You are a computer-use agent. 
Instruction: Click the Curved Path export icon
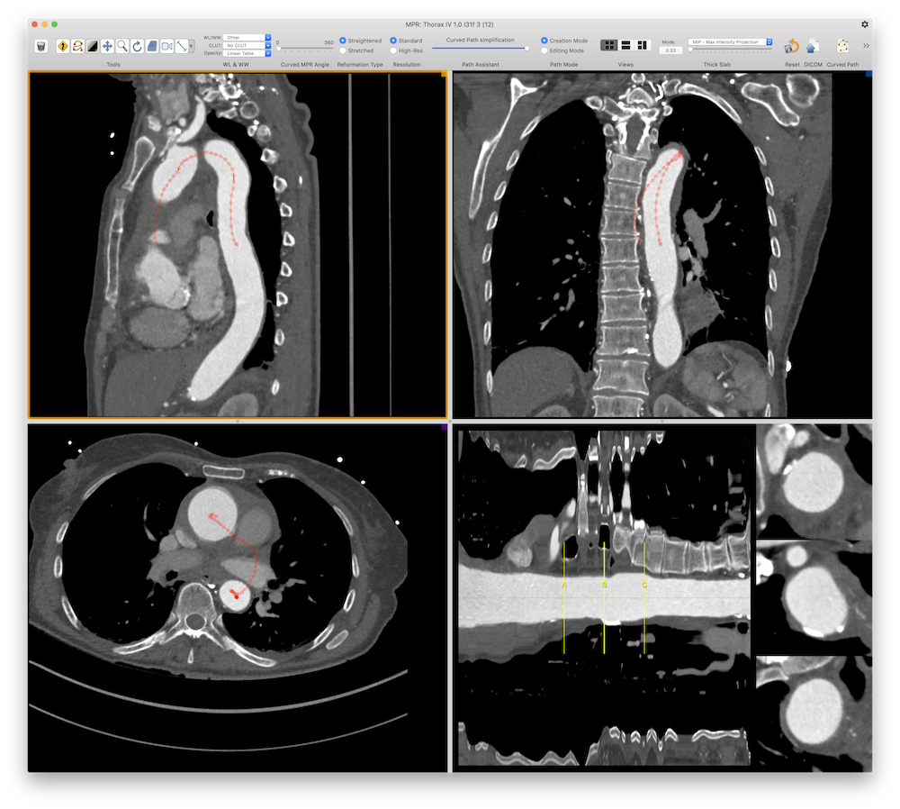(x=841, y=46)
